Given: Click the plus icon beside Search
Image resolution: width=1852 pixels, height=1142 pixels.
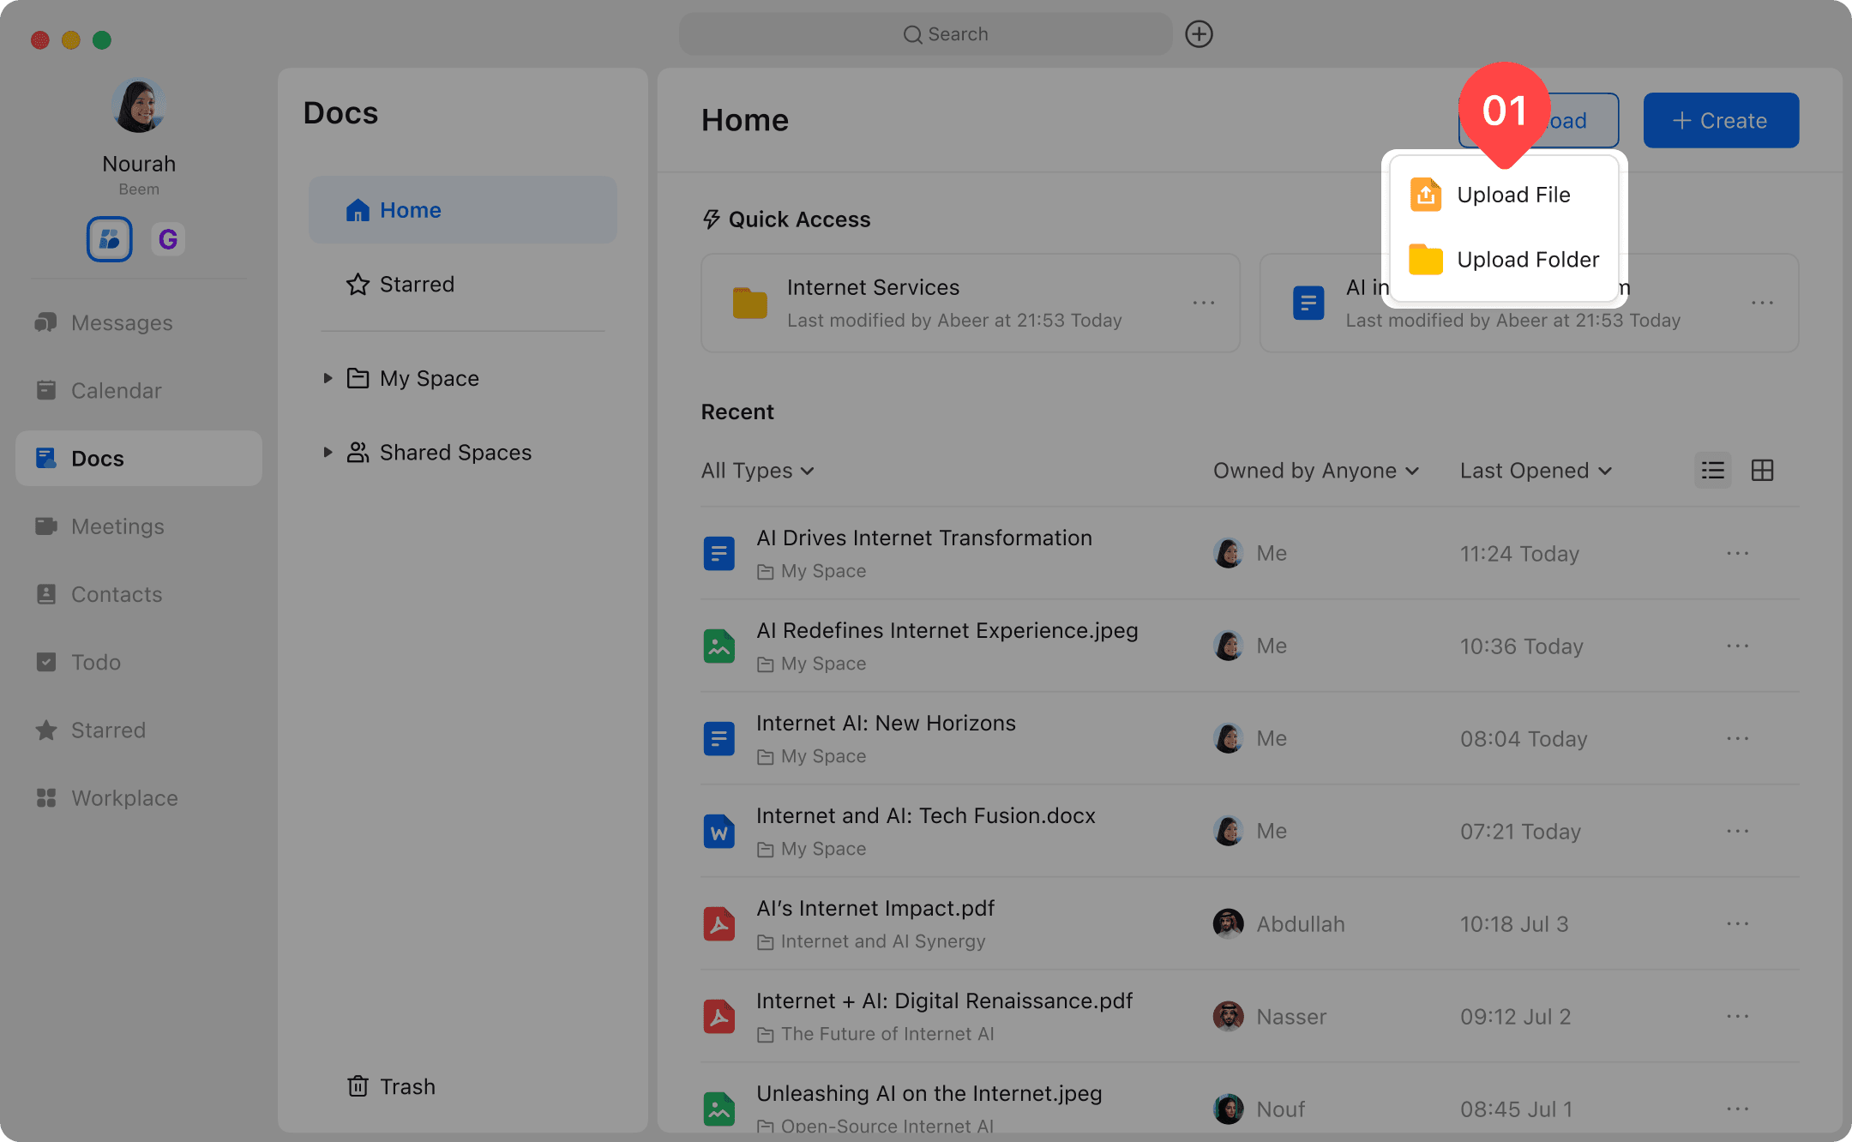Looking at the screenshot, I should (1199, 34).
